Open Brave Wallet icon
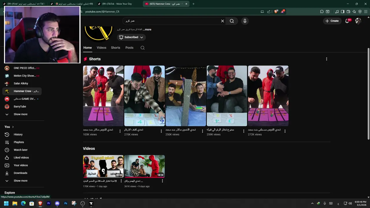Screen dimensions: 370x208 tap(348, 12)
